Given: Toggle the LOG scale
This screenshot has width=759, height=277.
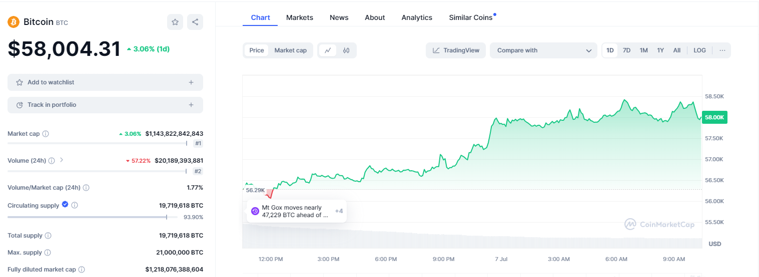Looking at the screenshot, I should pyautogui.click(x=699, y=50).
